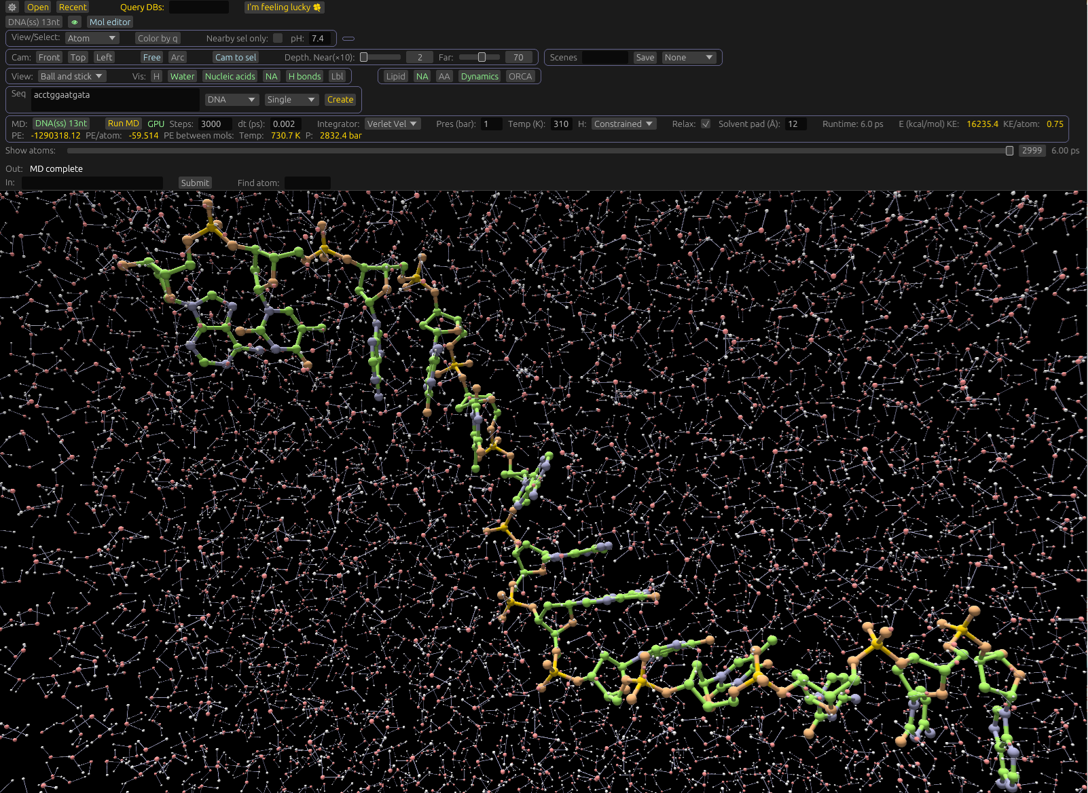
Task: Toggle Water visibility
Action: (182, 77)
